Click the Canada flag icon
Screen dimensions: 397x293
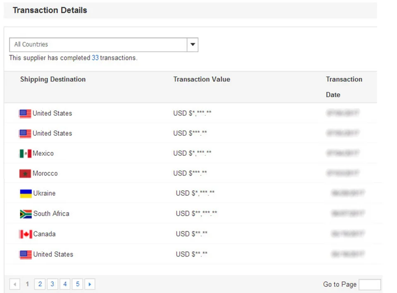pyautogui.click(x=26, y=234)
